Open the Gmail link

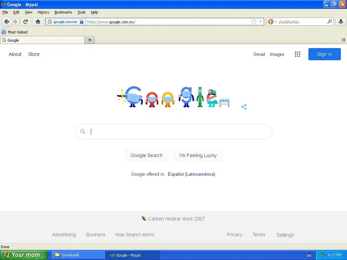(x=259, y=54)
